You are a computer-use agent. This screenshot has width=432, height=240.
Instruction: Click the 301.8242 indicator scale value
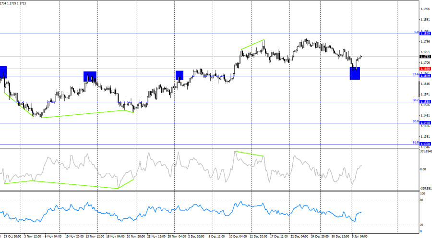[426, 151]
